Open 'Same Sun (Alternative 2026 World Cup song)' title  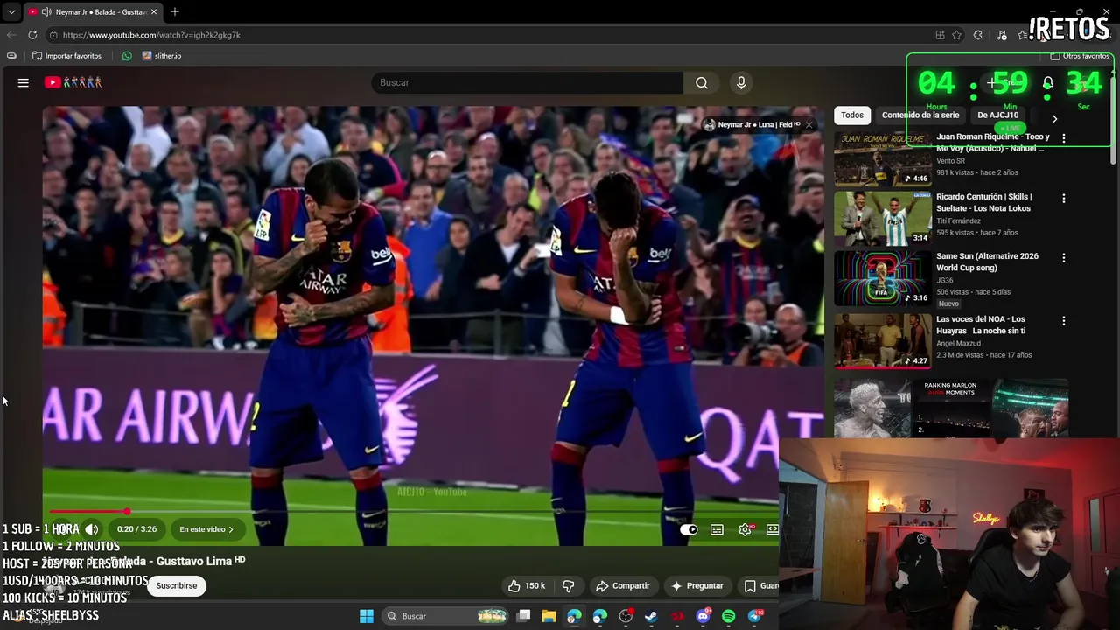987,262
